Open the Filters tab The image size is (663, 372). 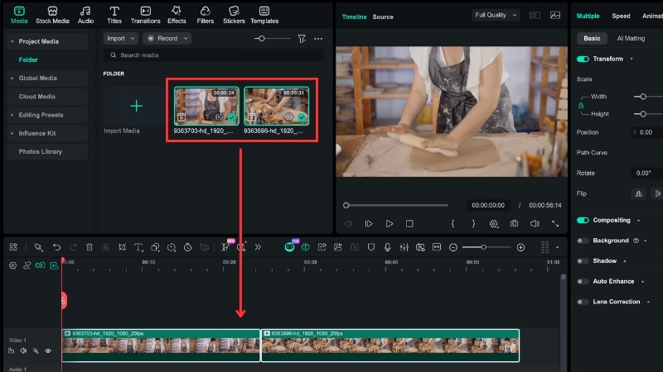(x=205, y=15)
